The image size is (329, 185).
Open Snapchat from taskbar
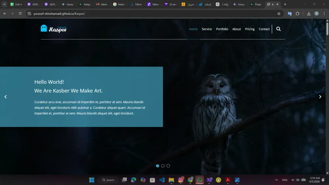pyautogui.click(x=218, y=180)
